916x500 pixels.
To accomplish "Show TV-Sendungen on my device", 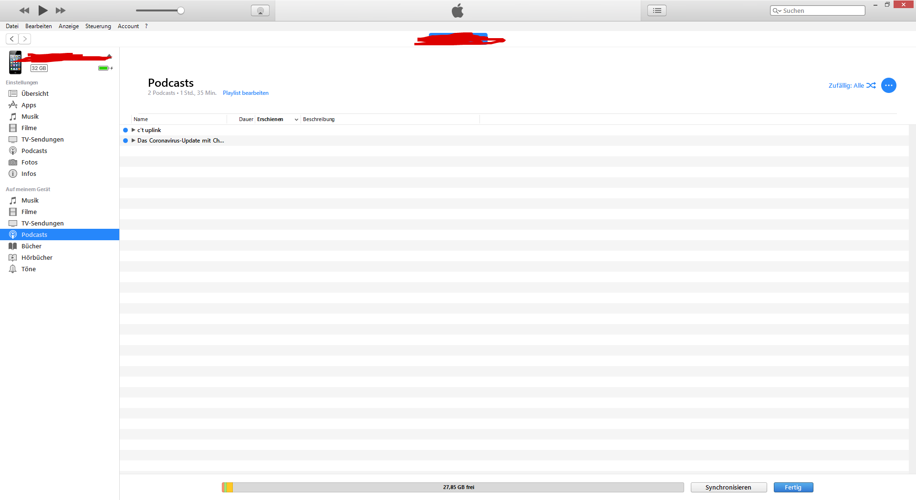I will (x=60, y=223).
